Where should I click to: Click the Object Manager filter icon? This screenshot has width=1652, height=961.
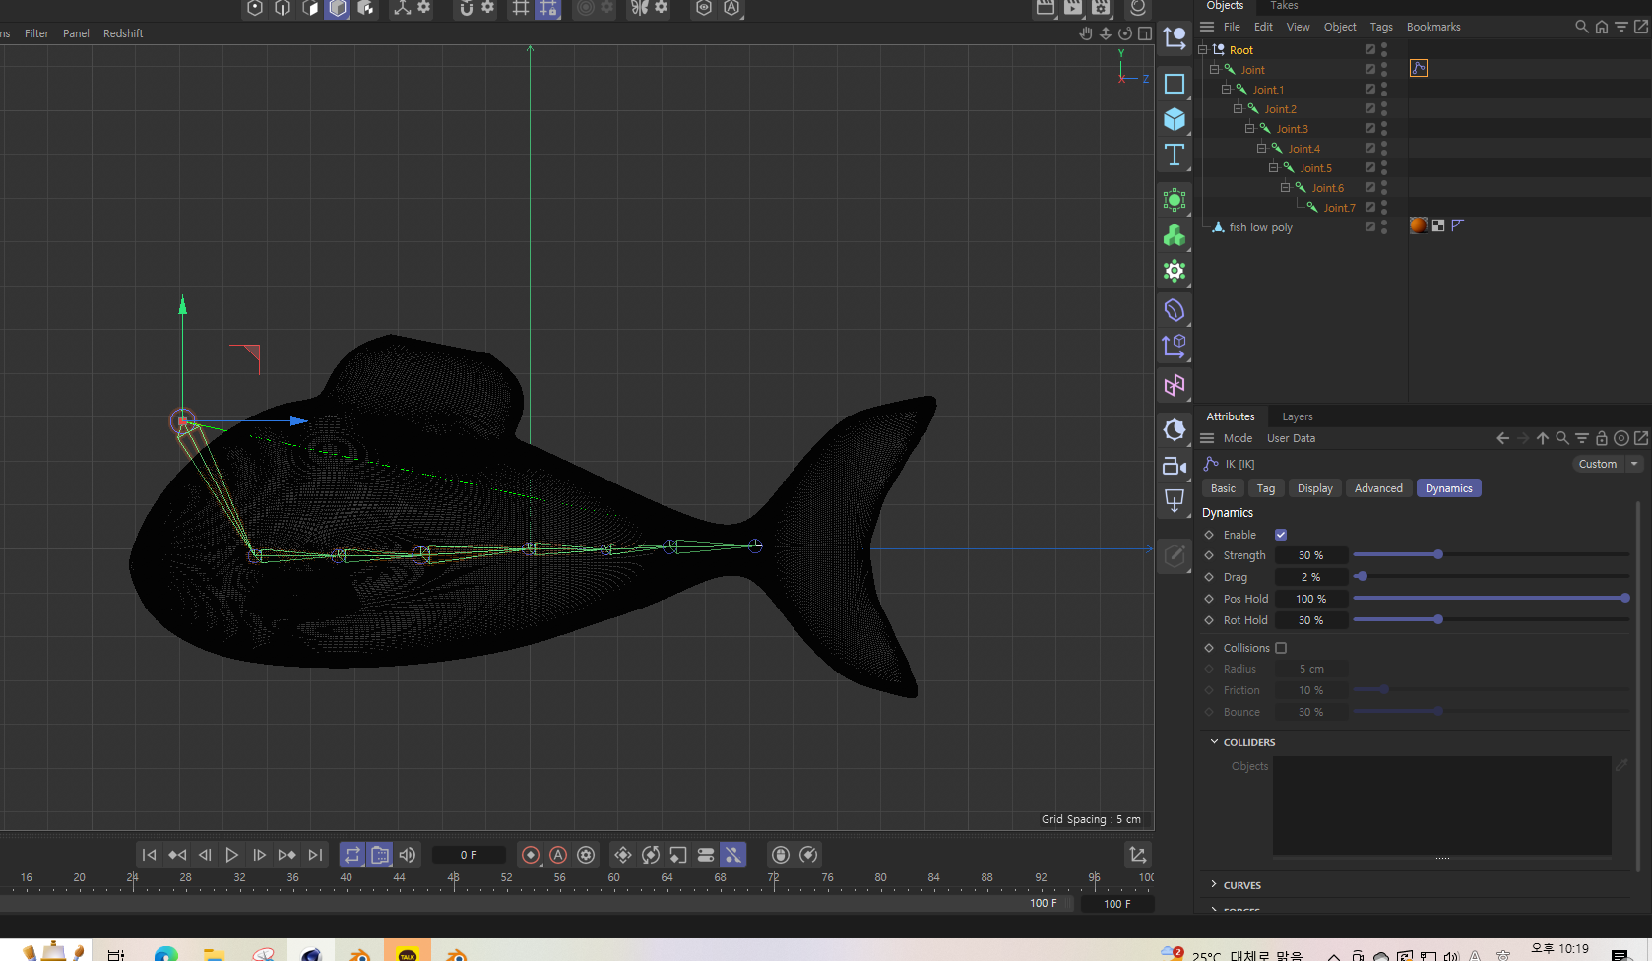(x=1621, y=27)
